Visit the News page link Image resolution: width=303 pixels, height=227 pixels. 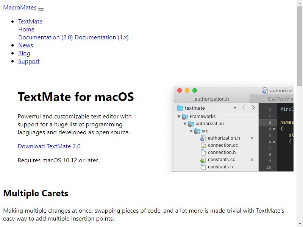25,45
